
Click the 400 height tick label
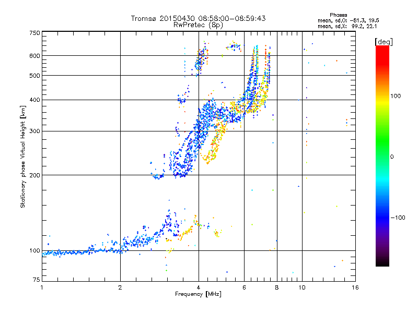point(34,100)
